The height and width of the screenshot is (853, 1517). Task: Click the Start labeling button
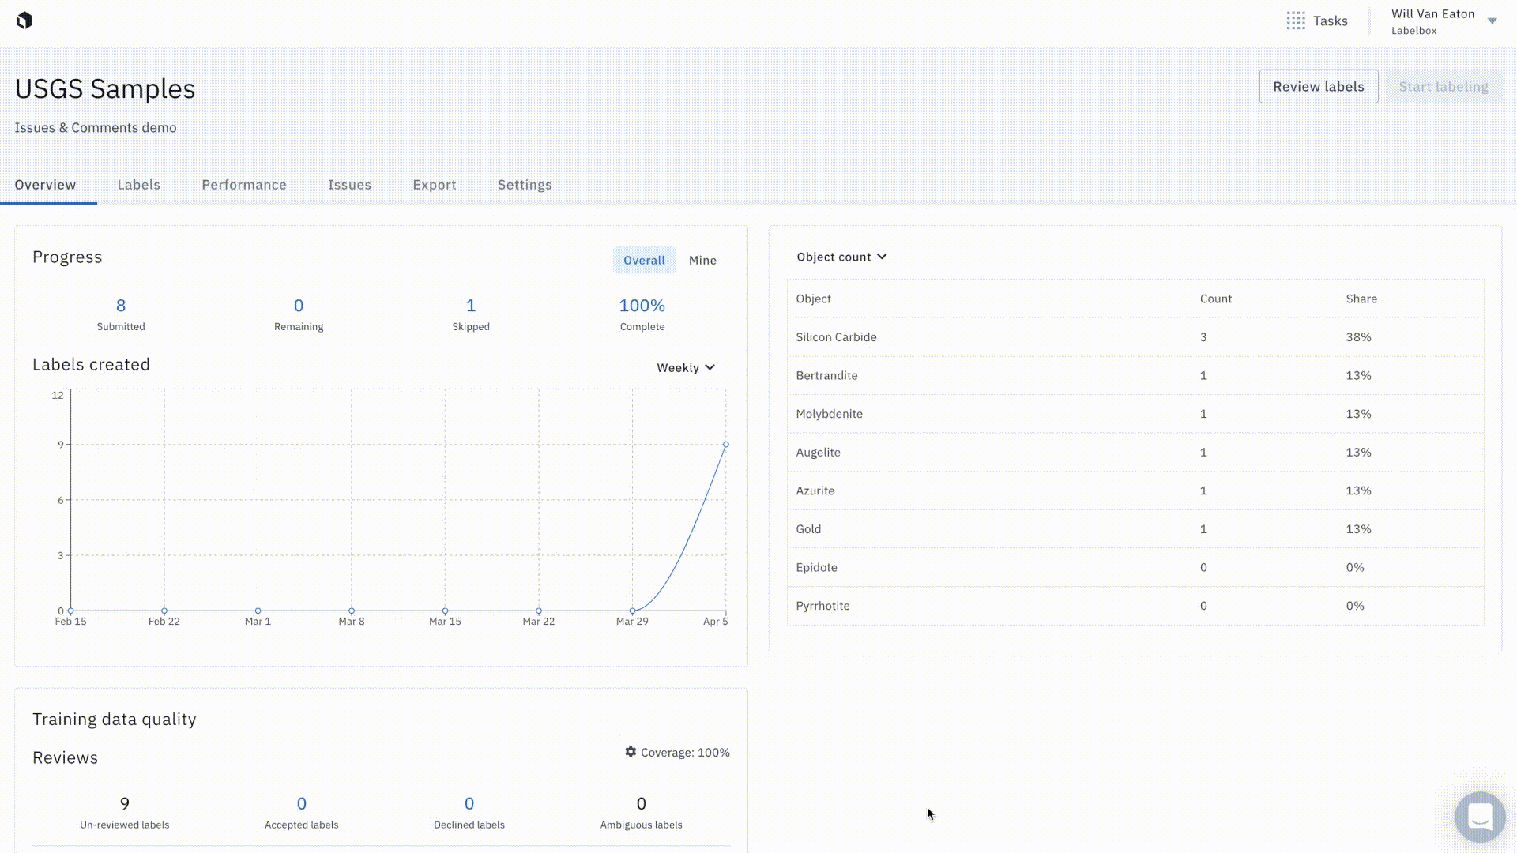click(x=1444, y=87)
